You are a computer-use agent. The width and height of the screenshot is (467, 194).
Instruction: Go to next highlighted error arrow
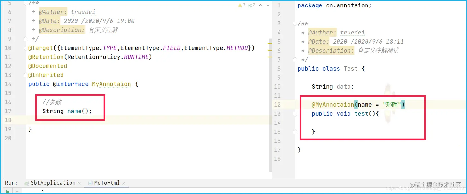[268, 5]
